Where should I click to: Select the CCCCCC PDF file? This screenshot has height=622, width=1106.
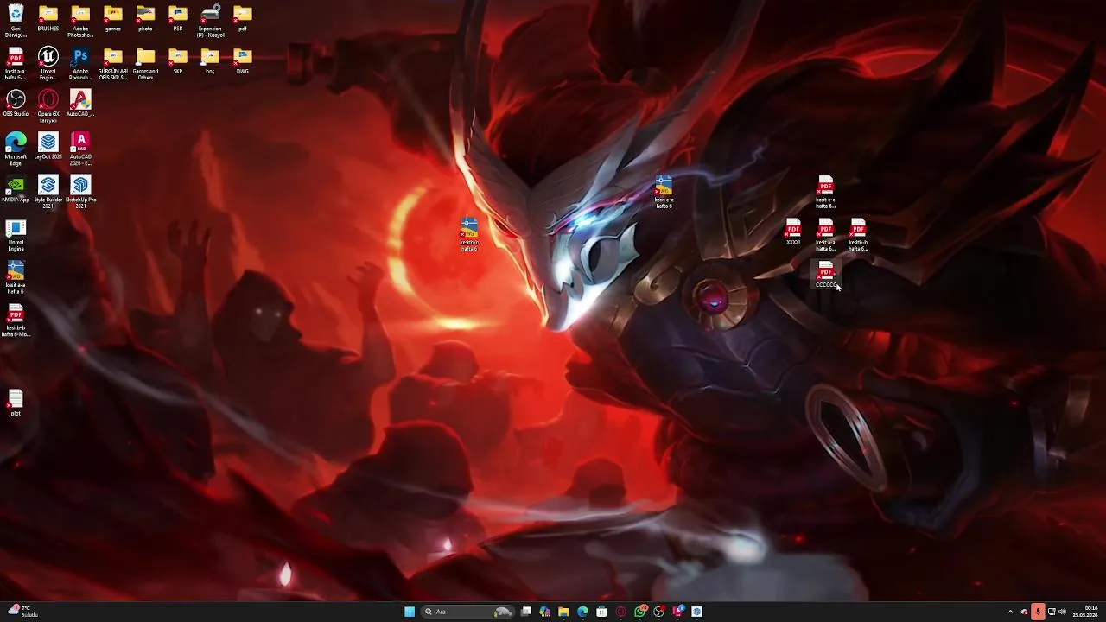point(826,275)
